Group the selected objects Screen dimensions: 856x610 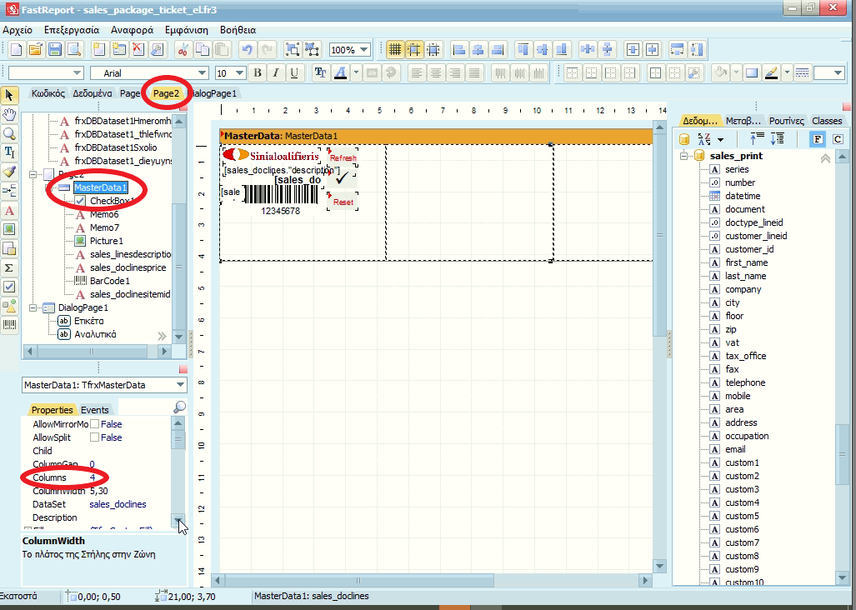pos(293,50)
